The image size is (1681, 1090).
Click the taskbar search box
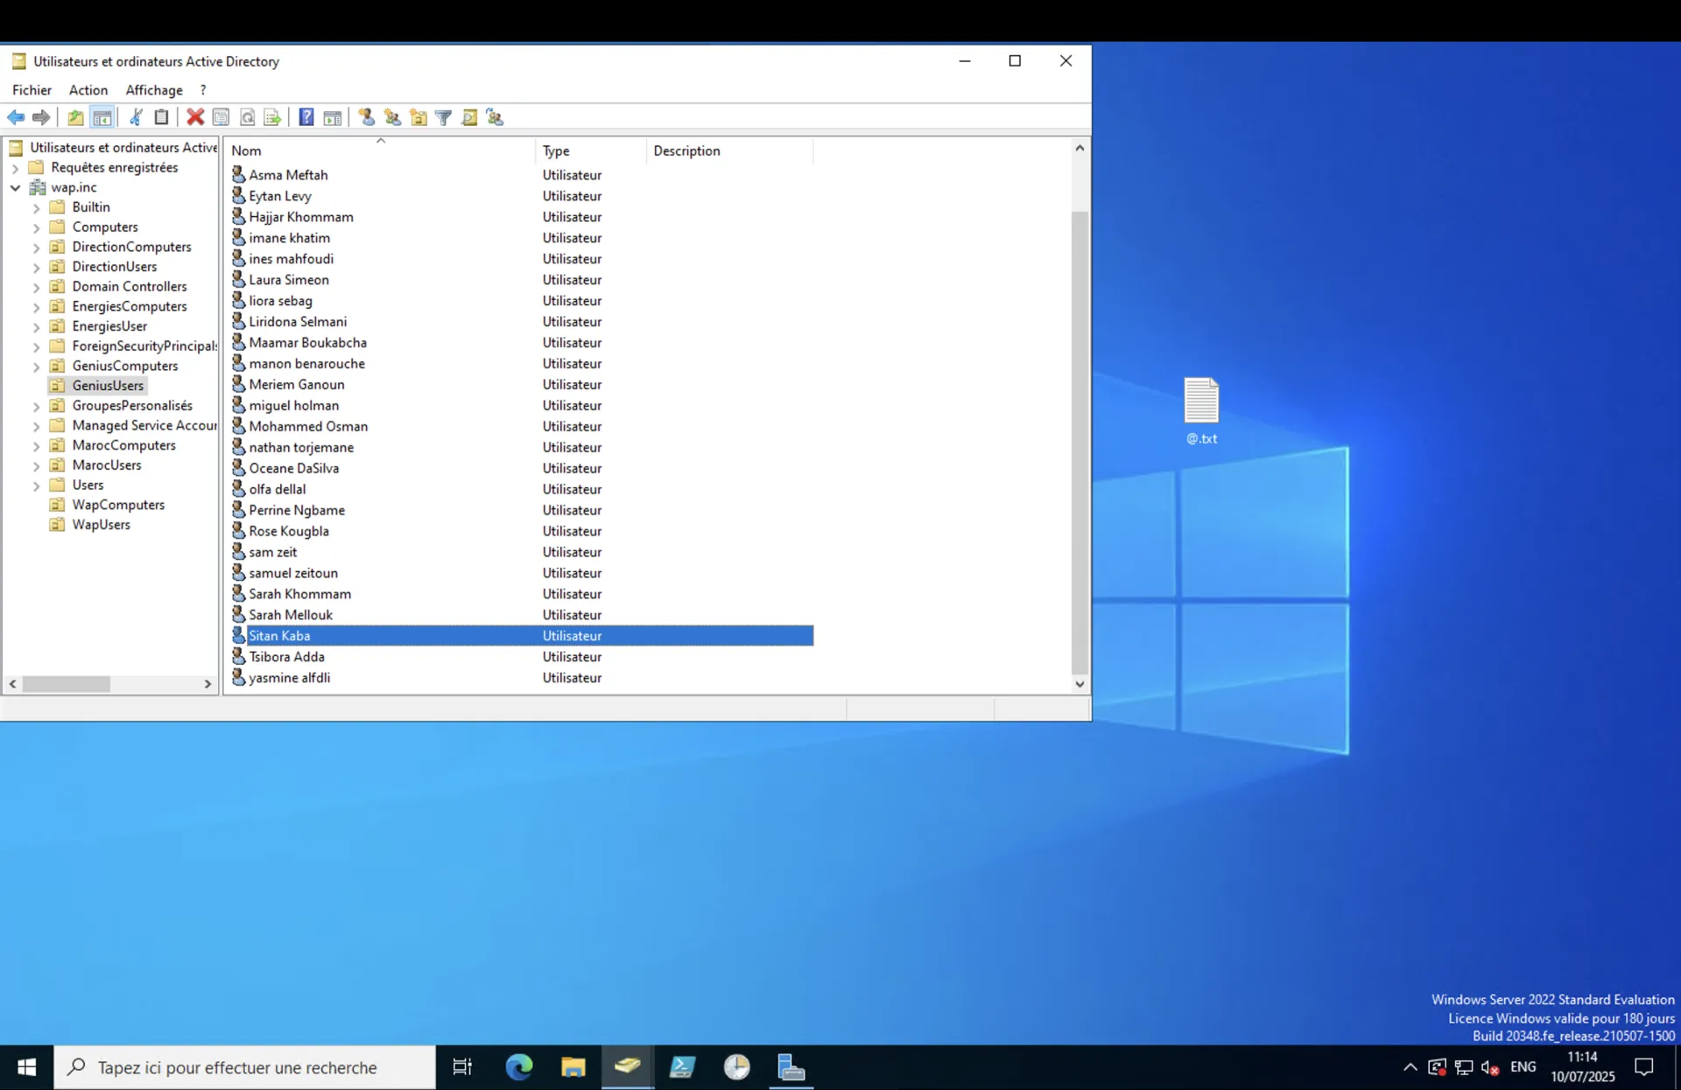245,1067
